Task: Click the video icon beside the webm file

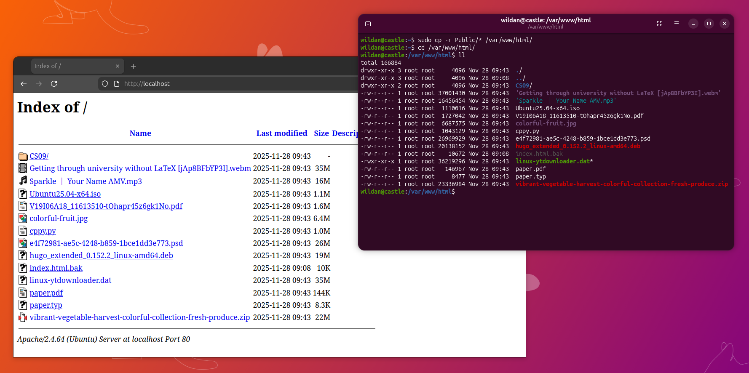Action: [x=23, y=168]
